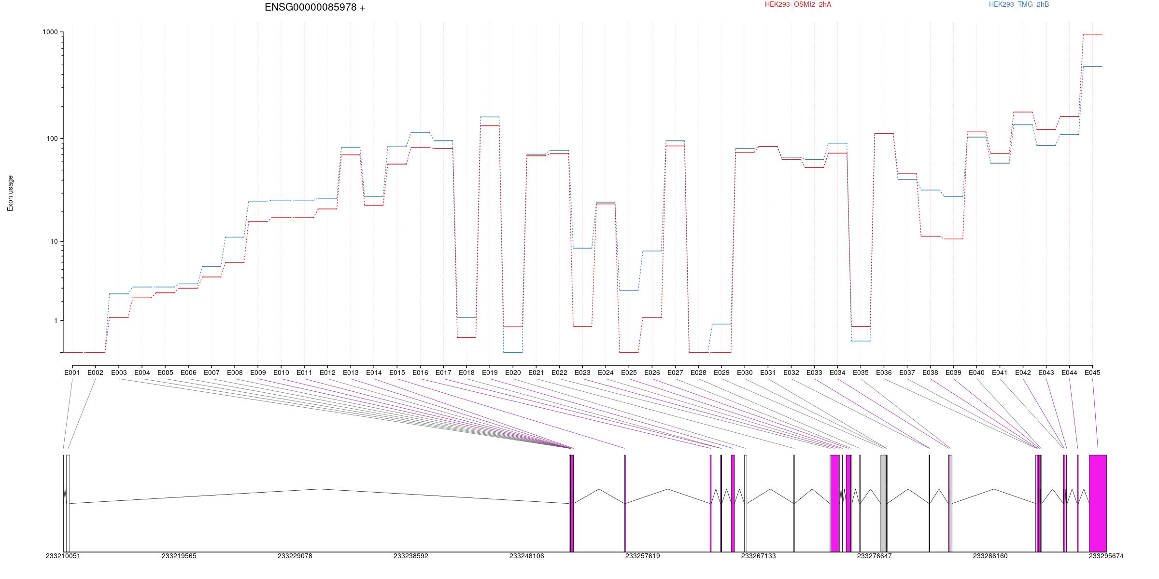Click the blue E035 usage line segment
This screenshot has width=1159, height=579.
pos(861,341)
